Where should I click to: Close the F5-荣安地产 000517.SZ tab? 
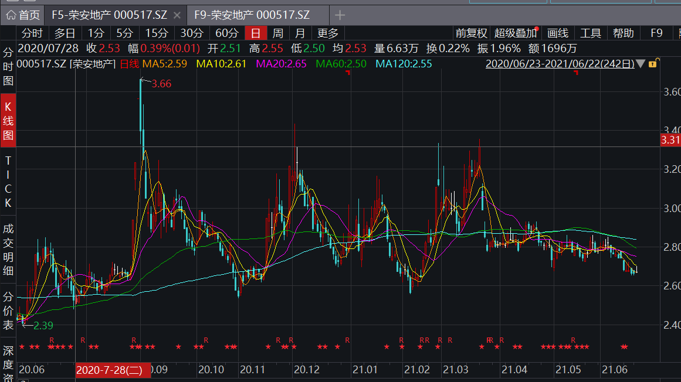[x=177, y=15]
